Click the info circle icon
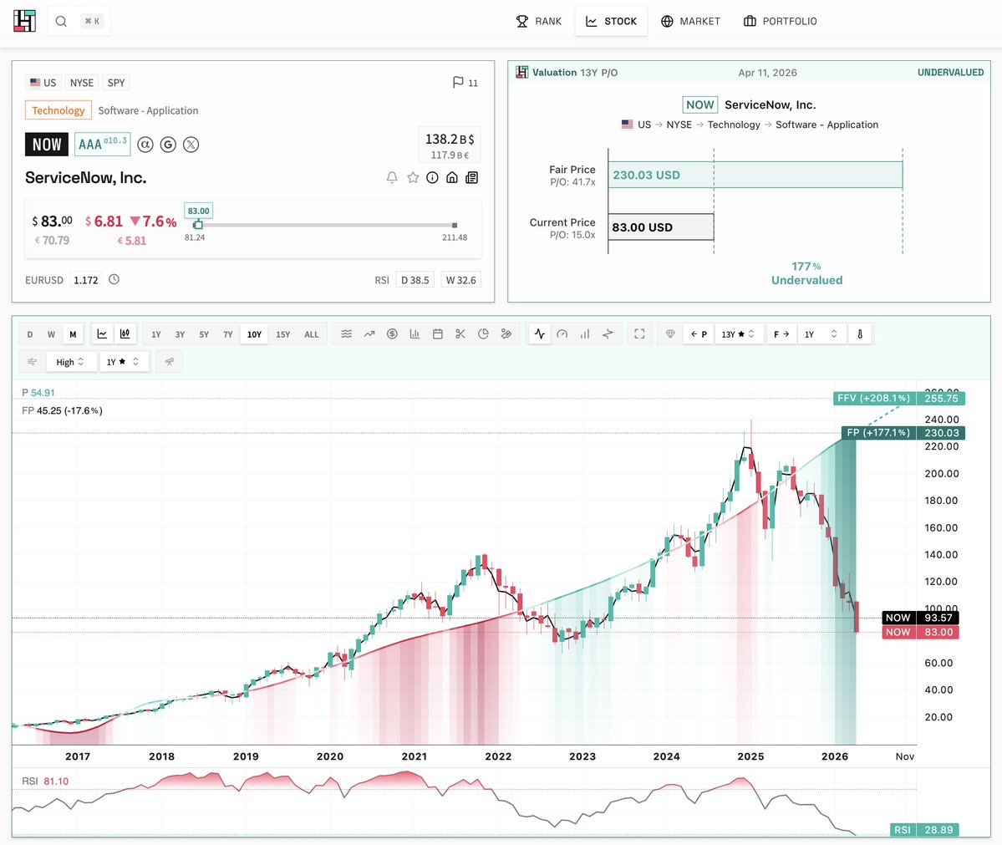Image resolution: width=1002 pixels, height=845 pixels. (x=433, y=178)
